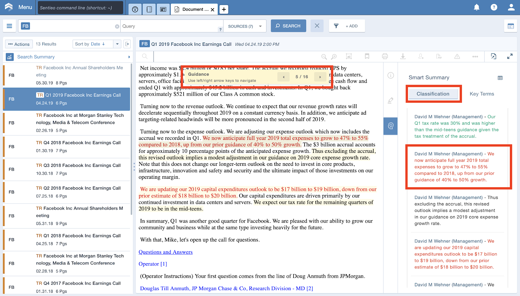The width and height of the screenshot is (520, 296).
Task: Open the highlighter annotate icon
Action: pos(391,101)
